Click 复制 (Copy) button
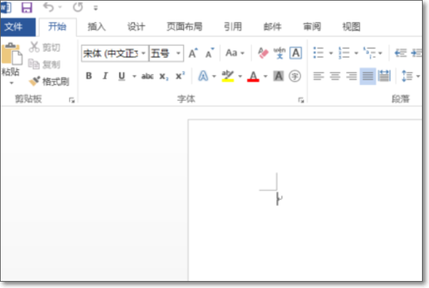The height and width of the screenshot is (288, 429). pos(45,64)
